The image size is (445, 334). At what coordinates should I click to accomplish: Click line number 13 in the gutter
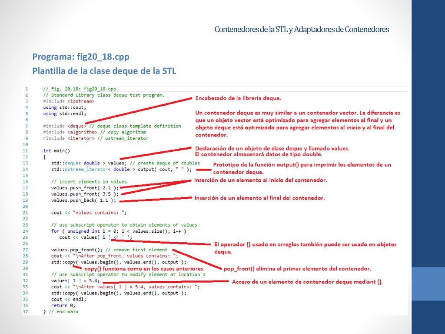[25, 163]
